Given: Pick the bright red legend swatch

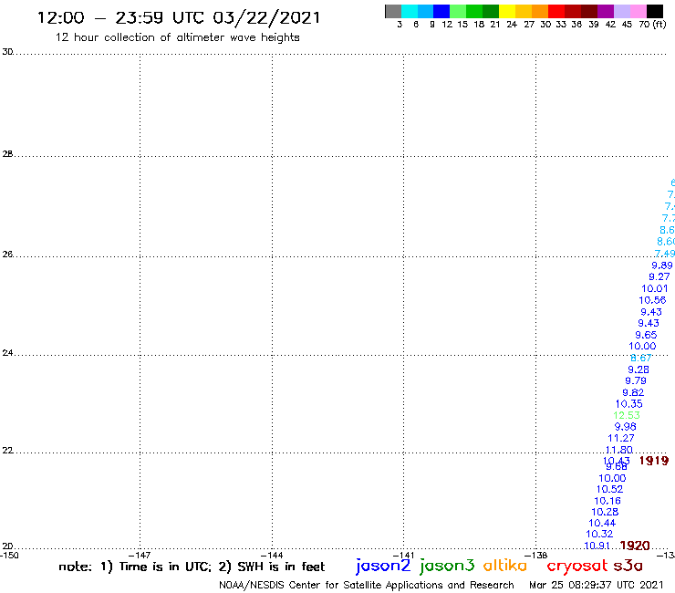Looking at the screenshot, I should [x=556, y=11].
